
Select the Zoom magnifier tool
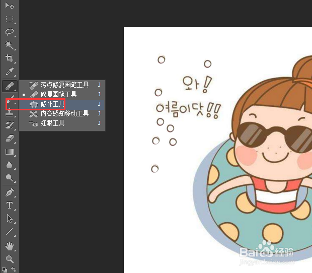point(10,259)
